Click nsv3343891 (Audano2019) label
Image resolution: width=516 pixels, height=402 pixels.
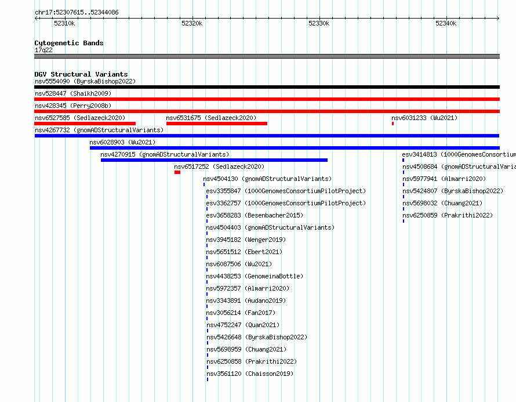pos(246,300)
